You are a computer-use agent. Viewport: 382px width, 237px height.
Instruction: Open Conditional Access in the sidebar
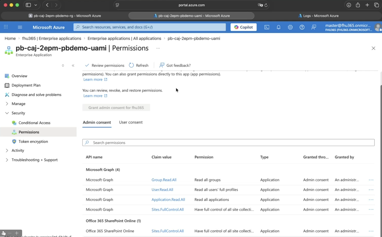coord(34,123)
